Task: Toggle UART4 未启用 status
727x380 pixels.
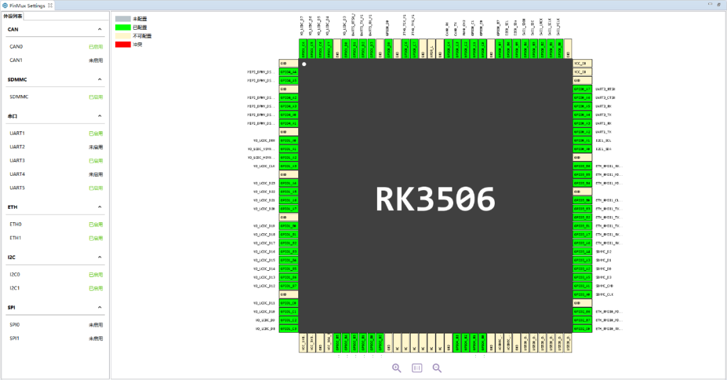Action: tap(96, 175)
